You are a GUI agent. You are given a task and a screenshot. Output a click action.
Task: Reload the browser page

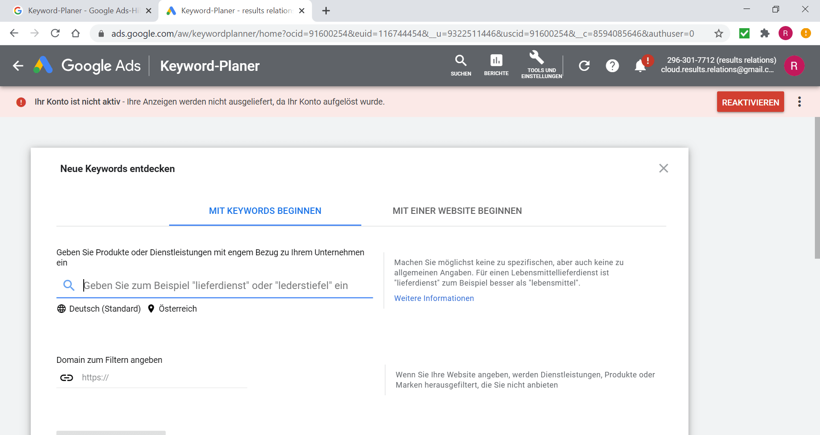[x=55, y=33]
